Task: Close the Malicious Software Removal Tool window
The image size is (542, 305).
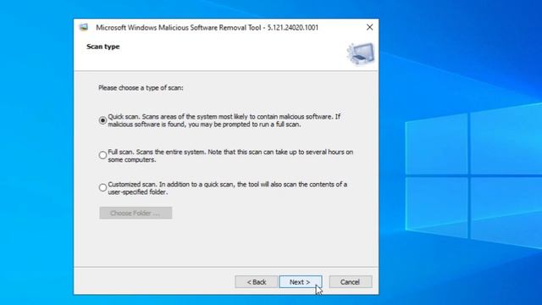Action: click(369, 27)
